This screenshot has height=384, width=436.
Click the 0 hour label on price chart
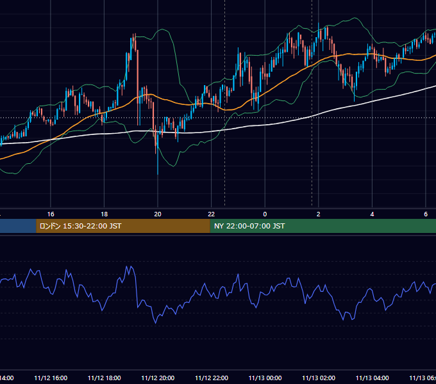[265, 214]
